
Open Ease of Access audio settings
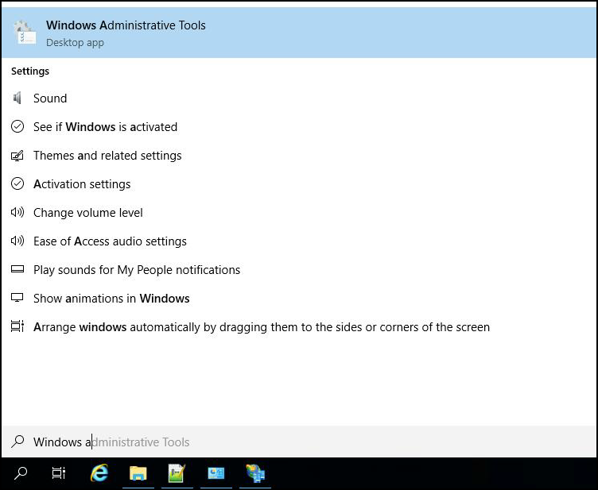pyautogui.click(x=110, y=241)
